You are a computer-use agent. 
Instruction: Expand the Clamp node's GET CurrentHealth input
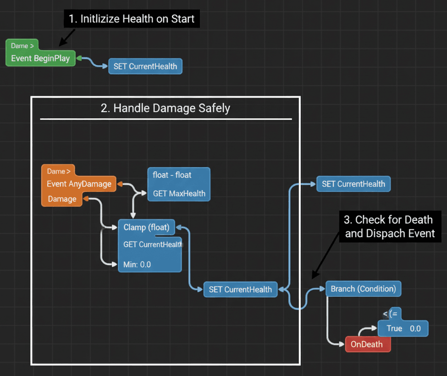[x=146, y=245]
